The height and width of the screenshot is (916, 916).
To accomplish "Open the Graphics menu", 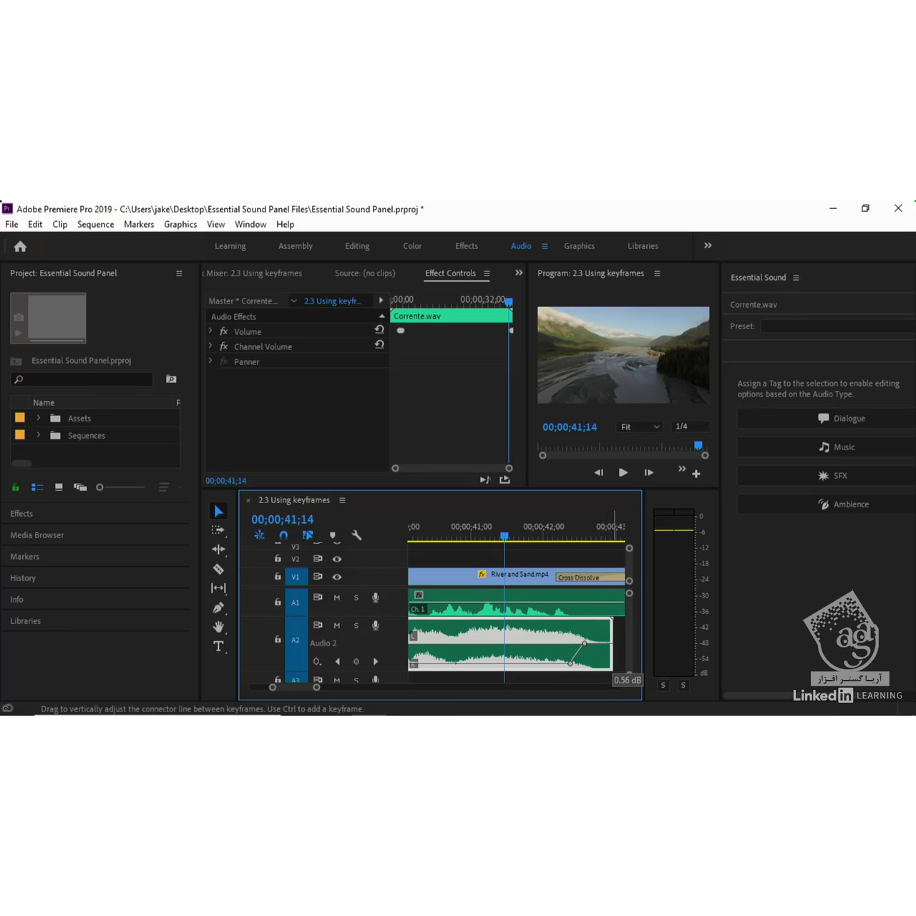I will coord(180,225).
